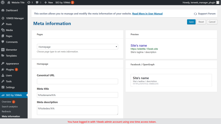Open the Website Title home icon
The image size is (221, 124).
click(x=9, y=2)
